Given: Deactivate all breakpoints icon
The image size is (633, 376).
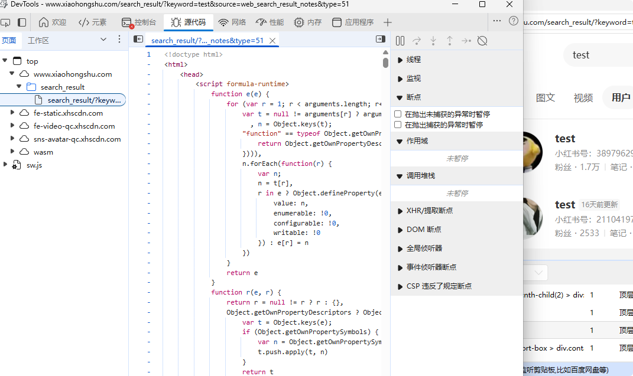Looking at the screenshot, I should (482, 41).
